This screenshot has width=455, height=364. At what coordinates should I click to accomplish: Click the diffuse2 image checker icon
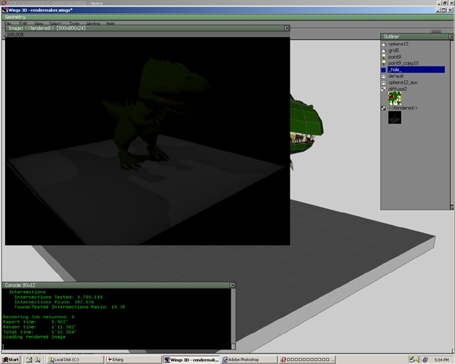coord(384,89)
